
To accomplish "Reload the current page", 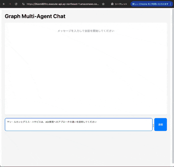I will [16, 4].
